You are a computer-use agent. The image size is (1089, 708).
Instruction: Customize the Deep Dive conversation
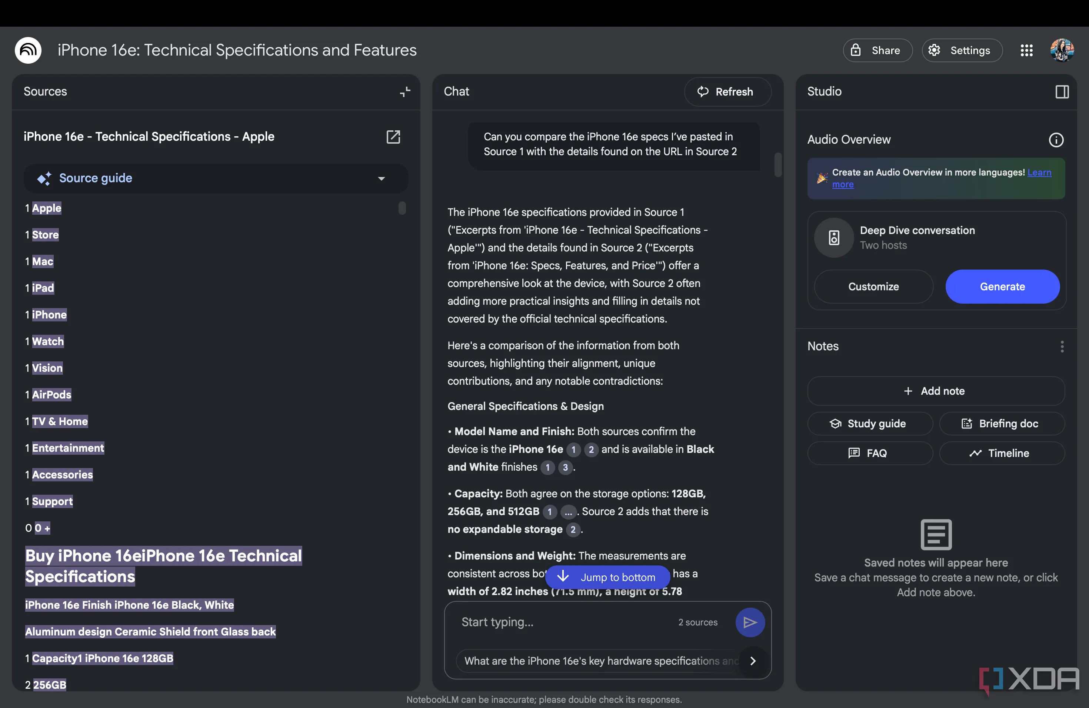coord(873,286)
